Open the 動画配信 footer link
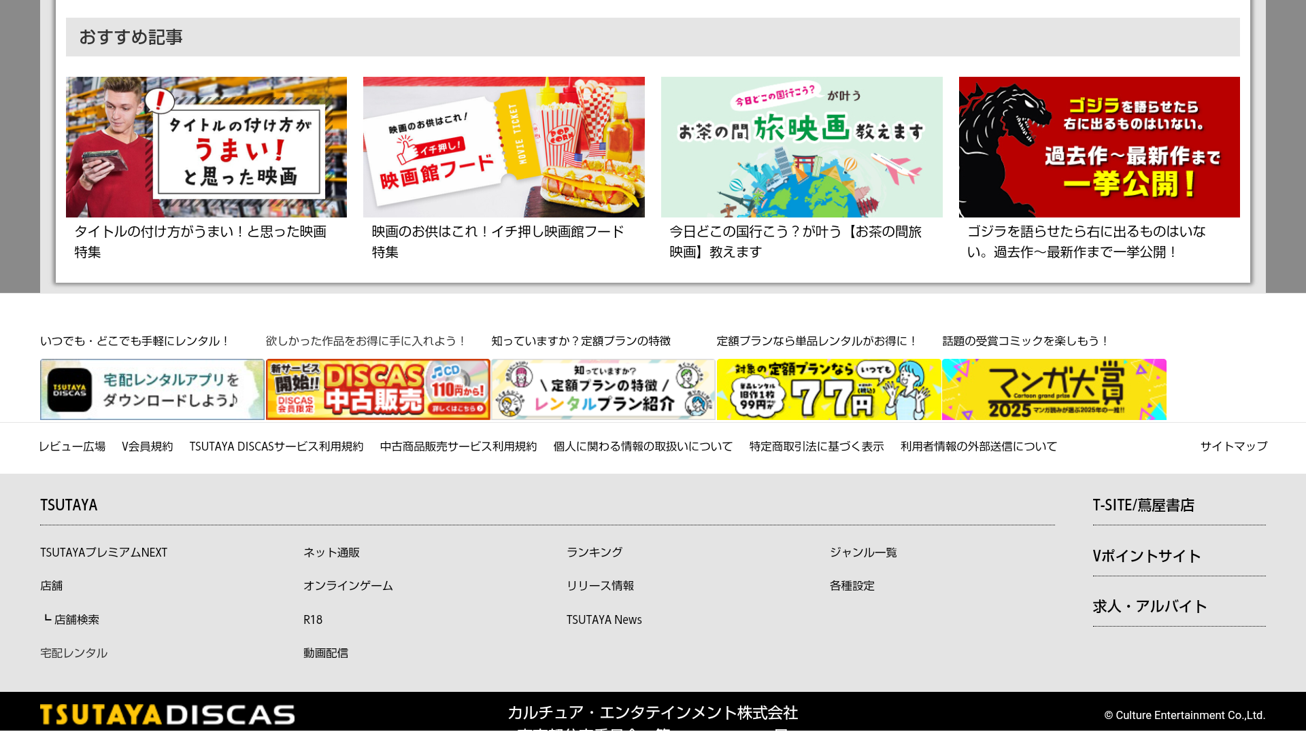The height and width of the screenshot is (734, 1306). pyautogui.click(x=326, y=653)
